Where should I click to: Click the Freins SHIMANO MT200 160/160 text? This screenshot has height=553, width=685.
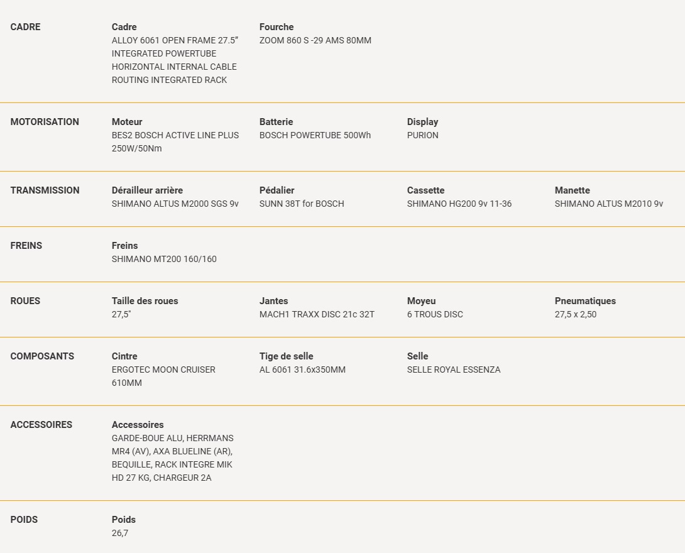[164, 259]
